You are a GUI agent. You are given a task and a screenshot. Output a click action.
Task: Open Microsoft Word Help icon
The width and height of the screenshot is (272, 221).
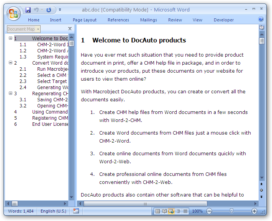(261, 19)
